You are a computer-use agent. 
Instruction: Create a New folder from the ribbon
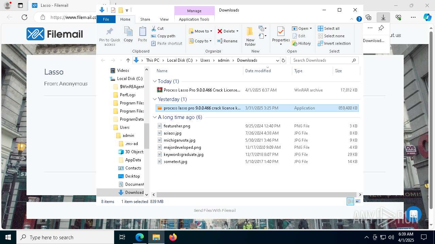pyautogui.click(x=250, y=36)
